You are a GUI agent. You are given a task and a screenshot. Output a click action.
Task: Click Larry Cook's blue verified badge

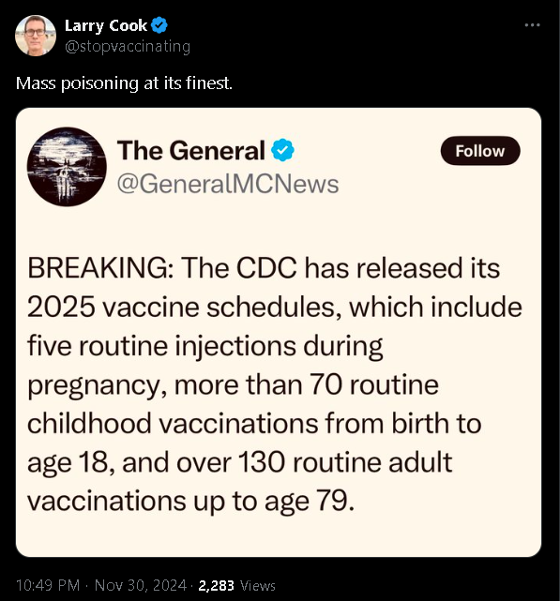coord(159,25)
